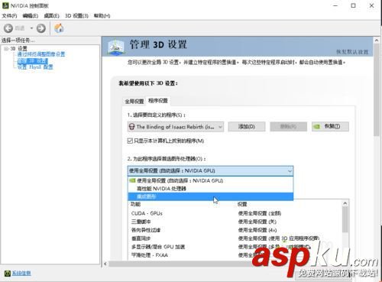
Task: Choose the highlighted 集成图形 option
Action: (210, 196)
